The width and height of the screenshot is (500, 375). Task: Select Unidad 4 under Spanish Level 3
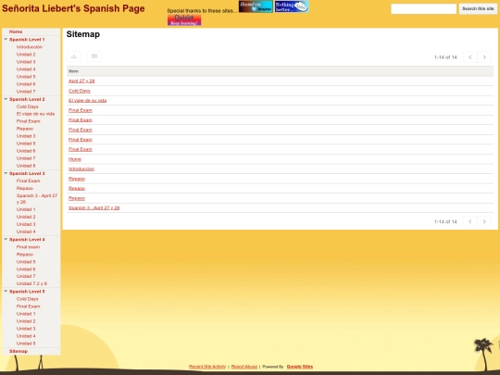click(26, 231)
